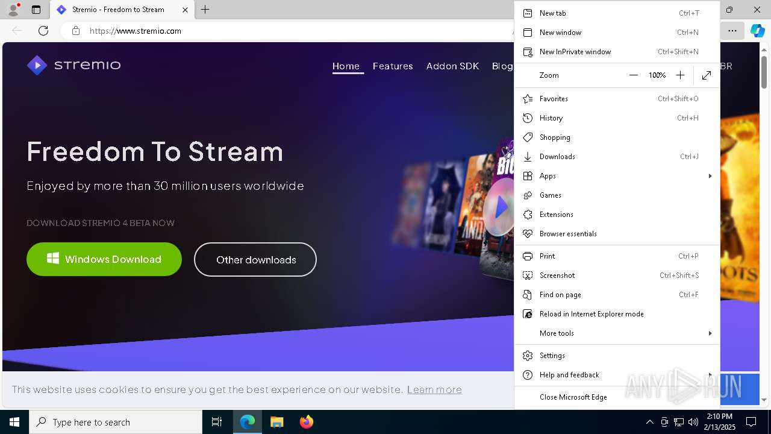Viewport: 771px width, 434px height.
Task: Expand the More tools submenu arrow
Action: point(710,333)
